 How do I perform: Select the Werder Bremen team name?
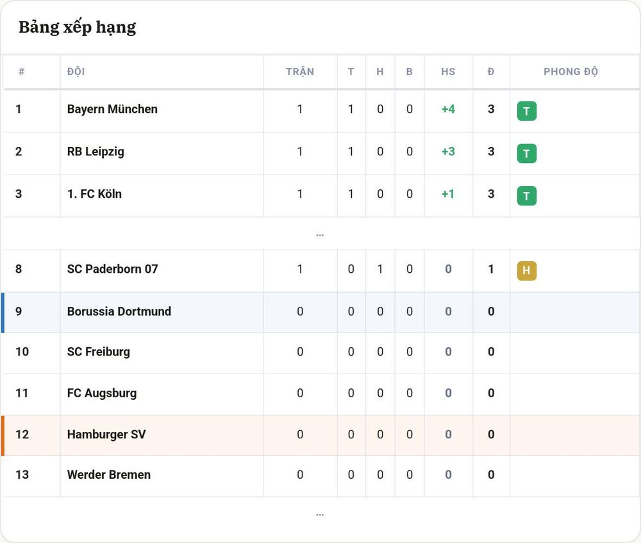tap(109, 475)
